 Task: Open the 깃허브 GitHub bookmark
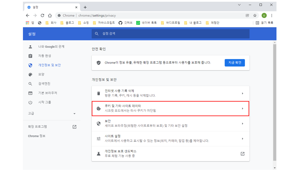coord(125,23)
